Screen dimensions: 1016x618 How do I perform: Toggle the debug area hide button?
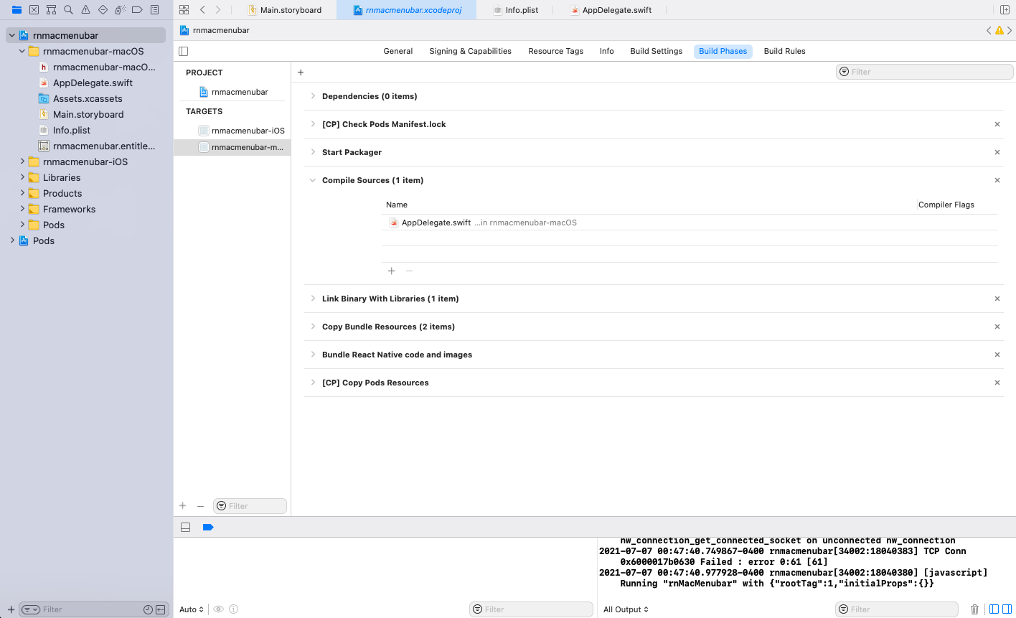[186, 527]
